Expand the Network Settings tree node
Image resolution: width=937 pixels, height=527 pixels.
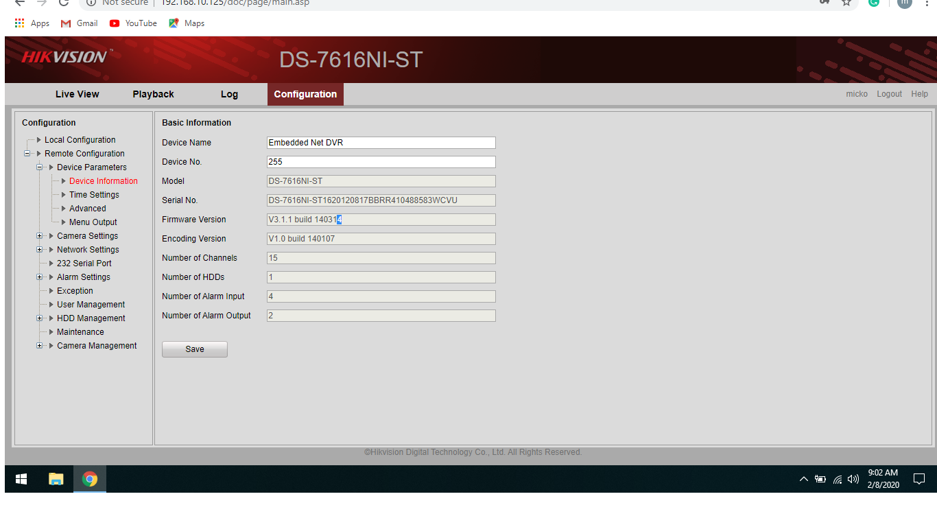click(x=40, y=250)
